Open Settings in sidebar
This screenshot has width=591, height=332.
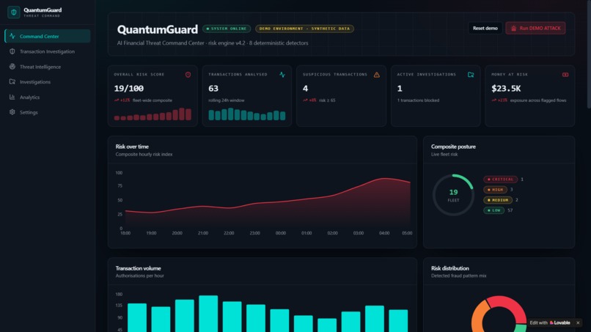click(x=48, y=112)
